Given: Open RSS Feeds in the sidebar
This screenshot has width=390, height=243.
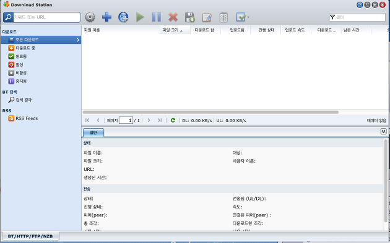Looking at the screenshot, I should 27,118.
